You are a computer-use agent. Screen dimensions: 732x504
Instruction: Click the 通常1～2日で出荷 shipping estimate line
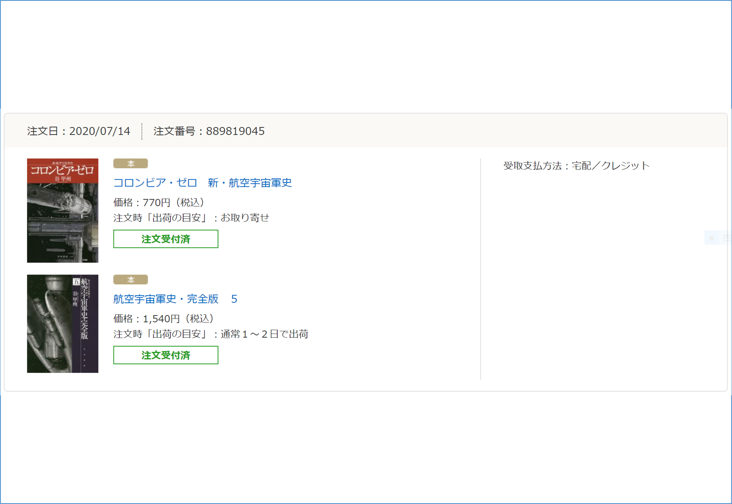coord(211,334)
